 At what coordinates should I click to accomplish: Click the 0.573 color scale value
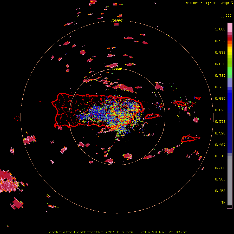click(220, 122)
